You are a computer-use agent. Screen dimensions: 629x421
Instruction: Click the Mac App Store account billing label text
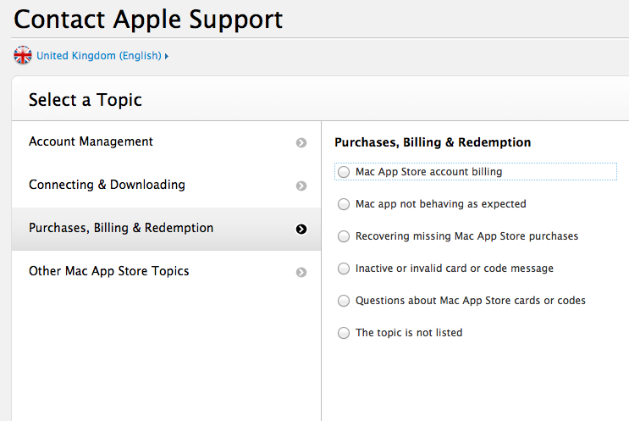[x=429, y=172]
